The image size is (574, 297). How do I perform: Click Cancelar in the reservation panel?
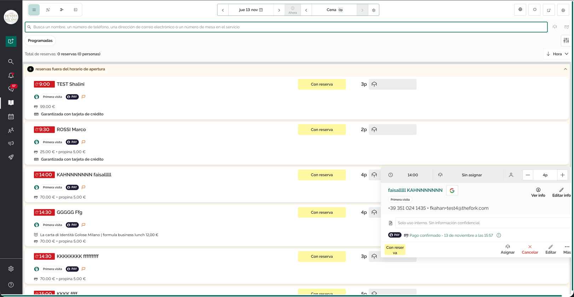pyautogui.click(x=530, y=249)
